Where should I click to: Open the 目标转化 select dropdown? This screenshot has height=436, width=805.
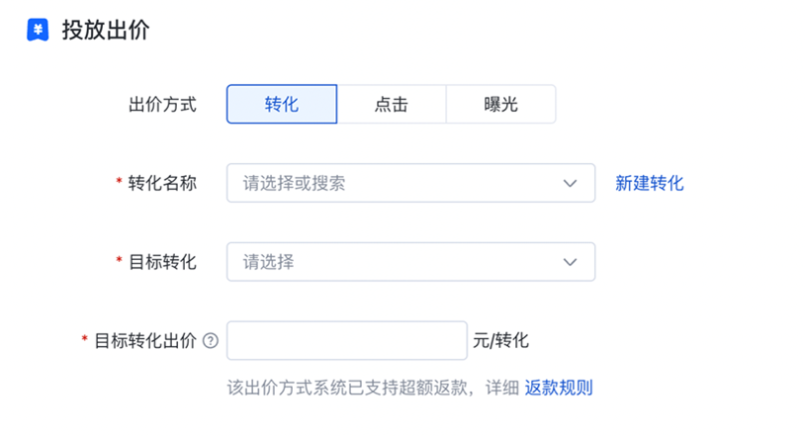coord(396,262)
